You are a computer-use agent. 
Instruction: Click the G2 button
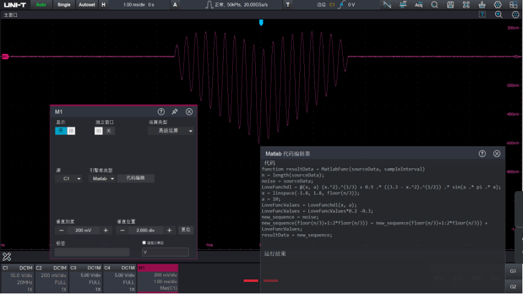513,286
